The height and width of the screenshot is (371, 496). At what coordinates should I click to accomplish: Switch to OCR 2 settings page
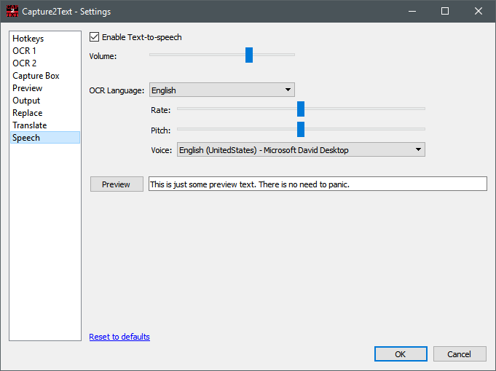(x=24, y=63)
